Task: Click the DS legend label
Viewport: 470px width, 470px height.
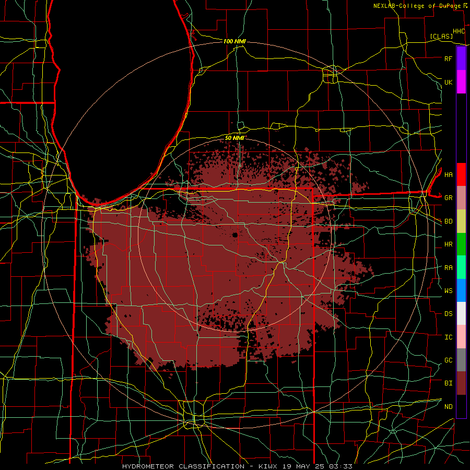Action: click(x=448, y=314)
